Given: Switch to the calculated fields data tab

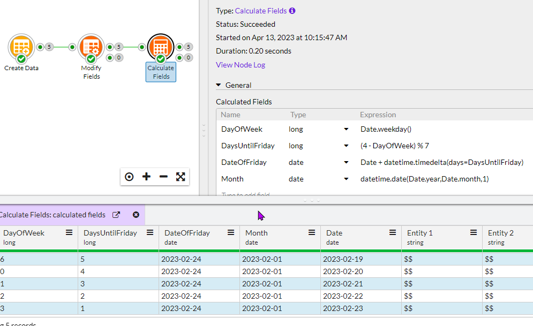Looking at the screenshot, I should click(54, 215).
